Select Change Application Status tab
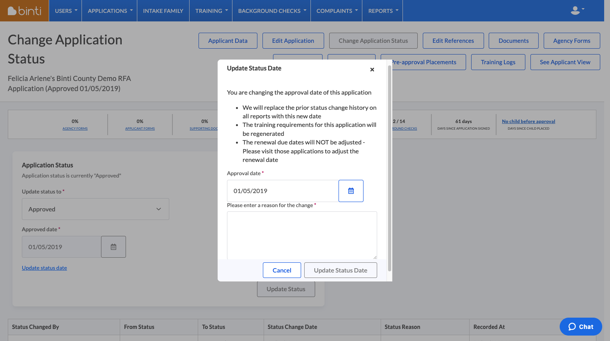 (373, 41)
